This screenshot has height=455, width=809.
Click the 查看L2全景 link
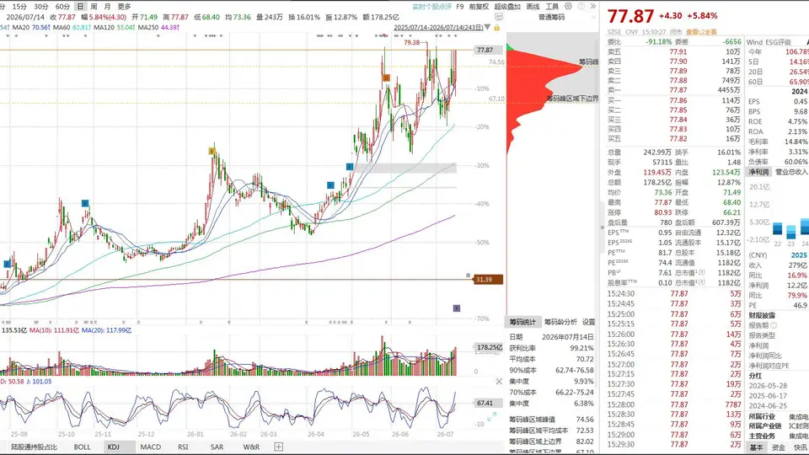(x=702, y=32)
